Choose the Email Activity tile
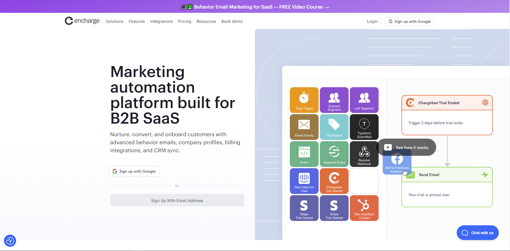This screenshot has width=510, height=251. pos(304,127)
